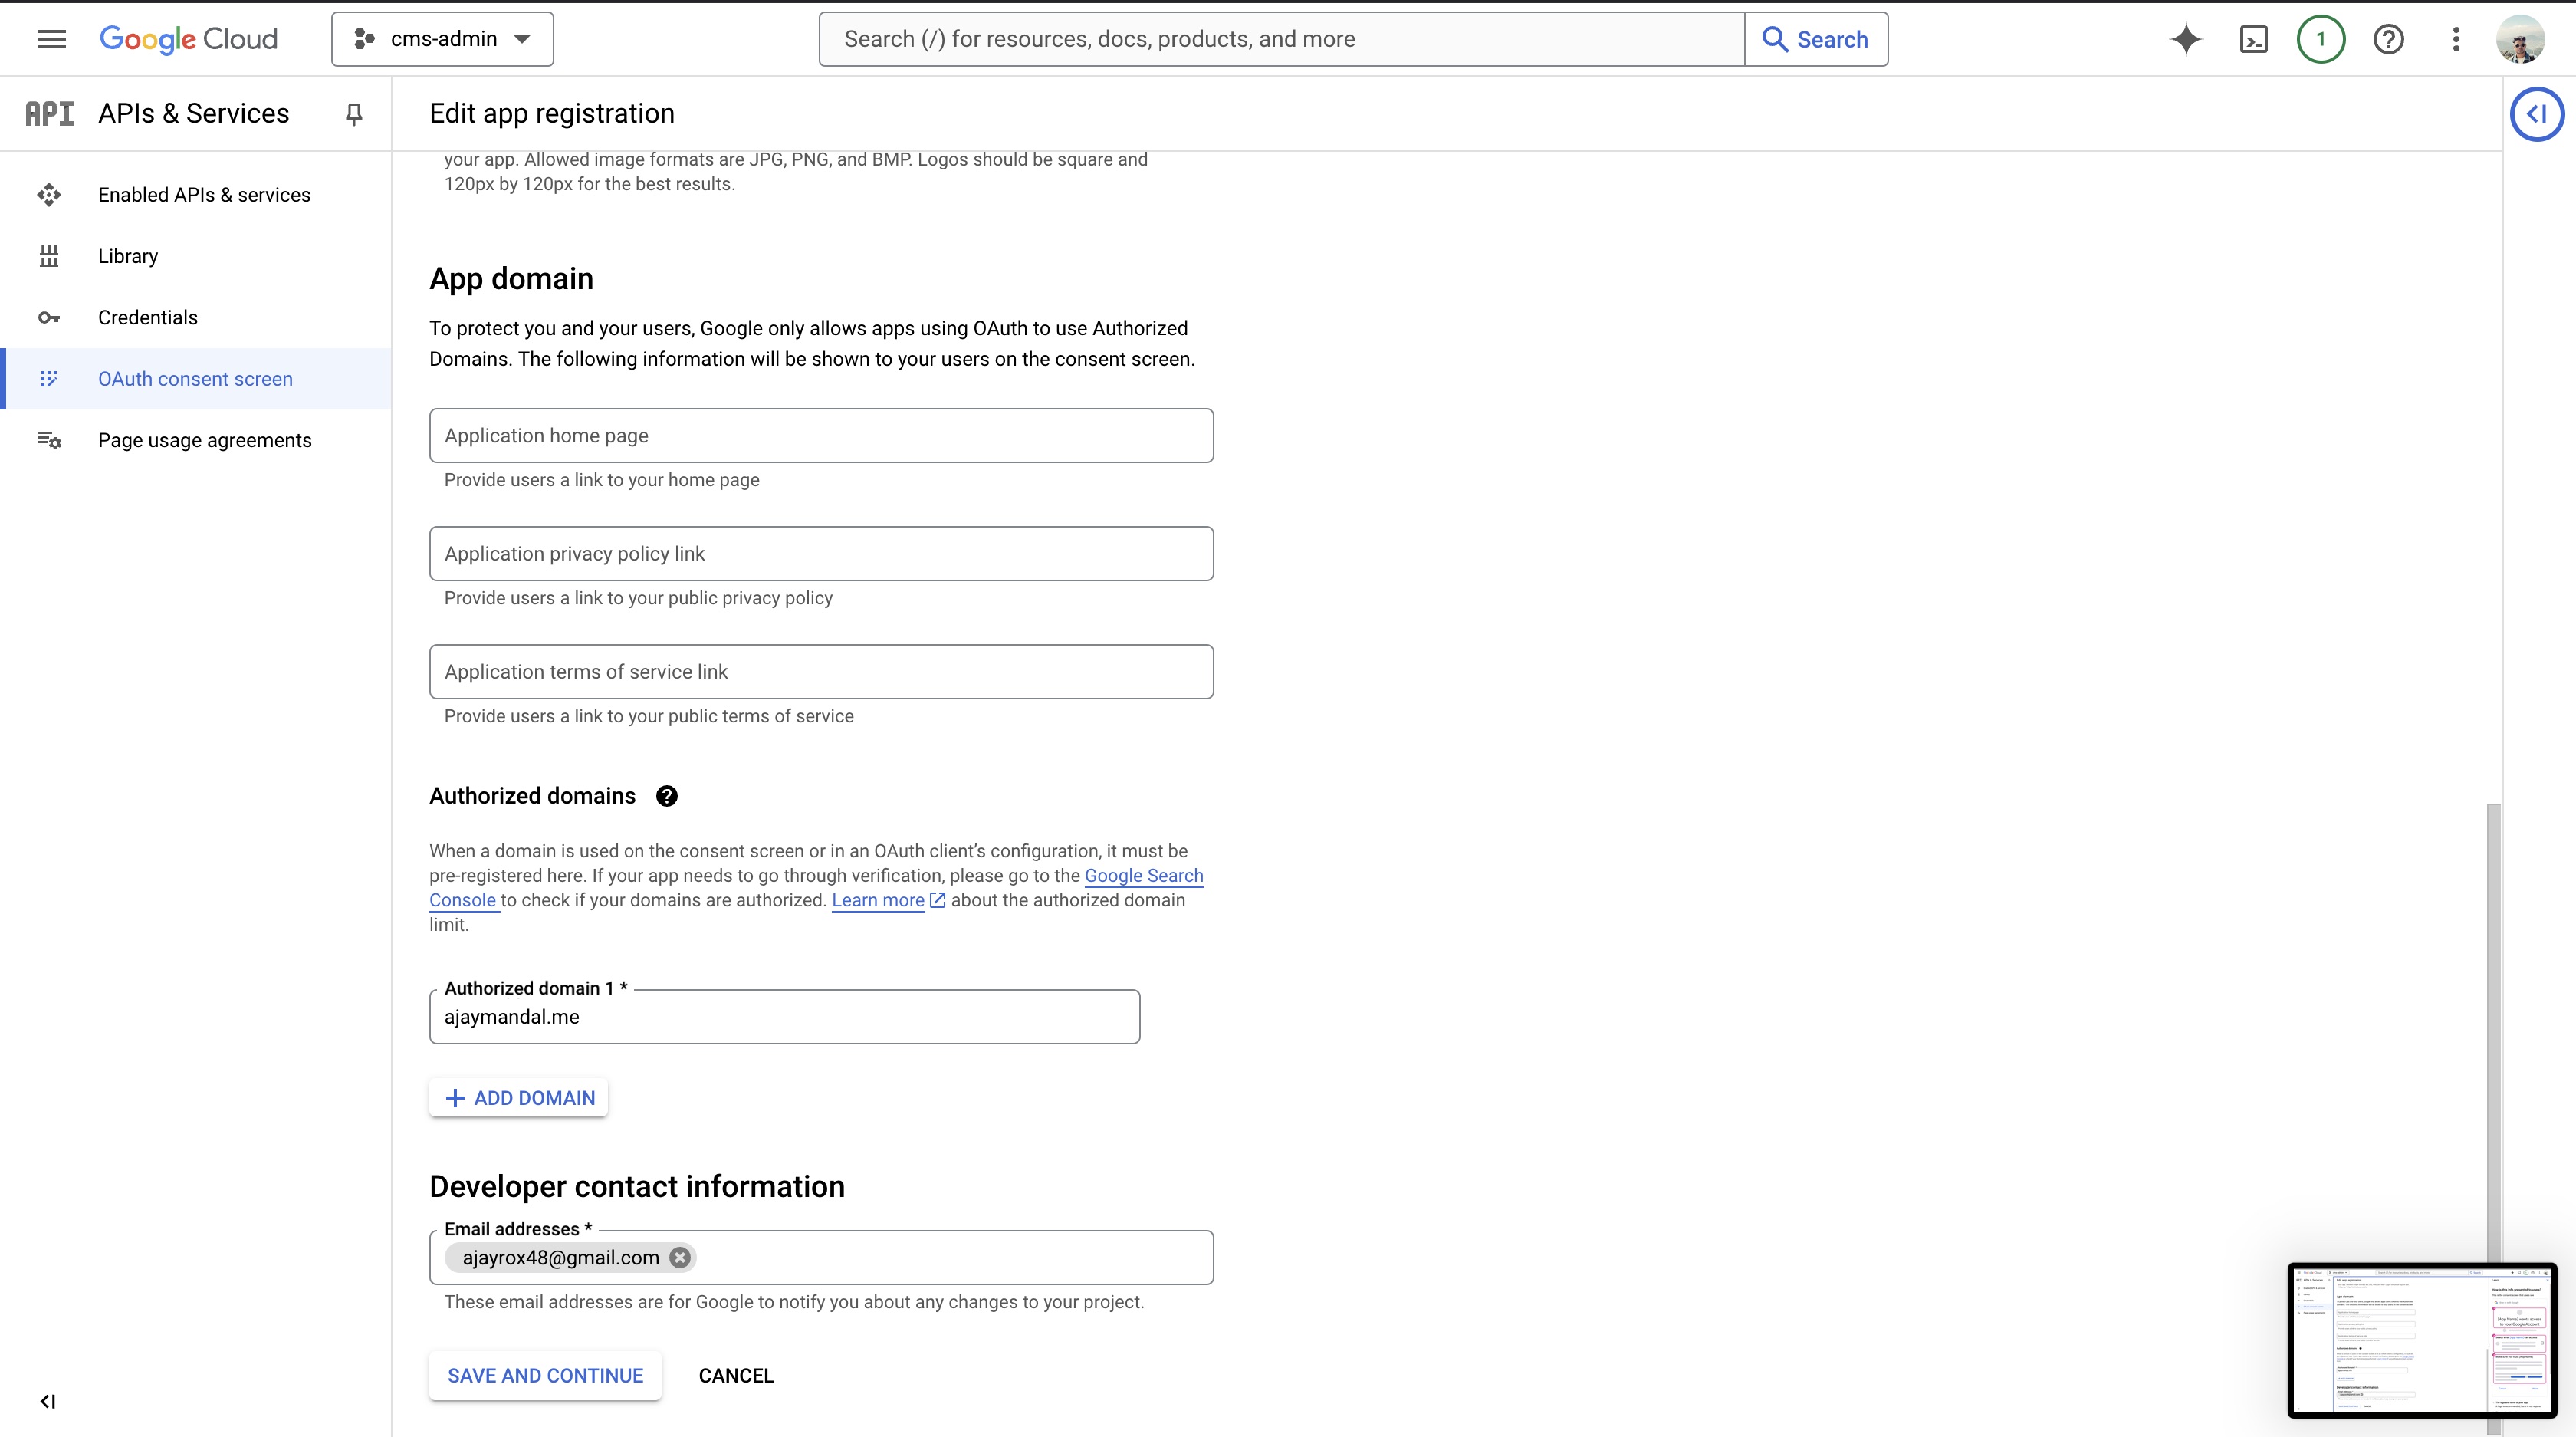Pin the APIs & Services section
The height and width of the screenshot is (1437, 2576).
353,114
